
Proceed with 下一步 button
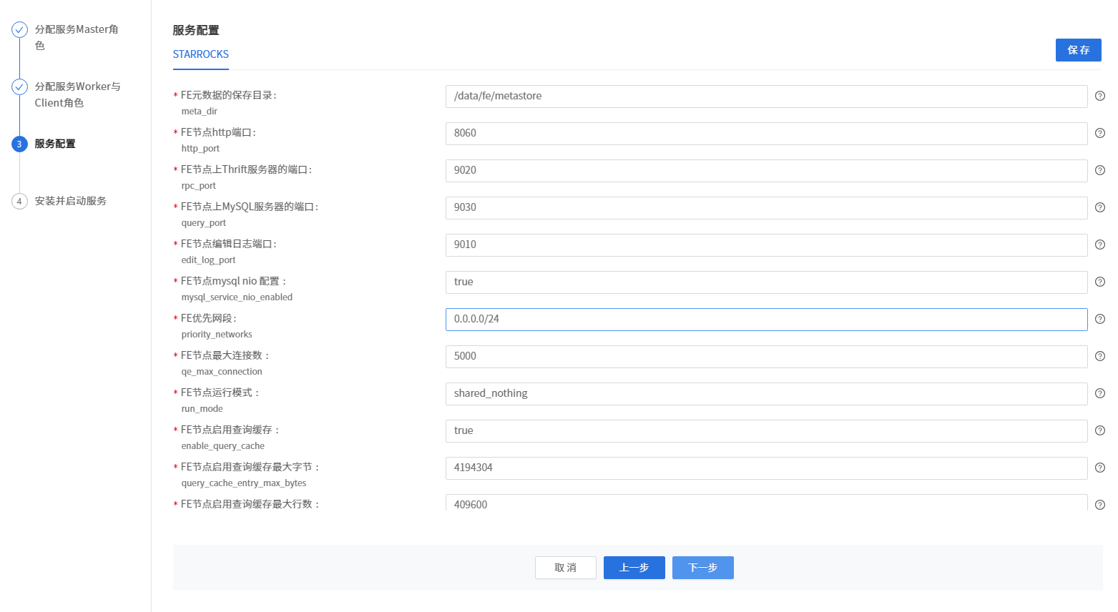click(703, 568)
